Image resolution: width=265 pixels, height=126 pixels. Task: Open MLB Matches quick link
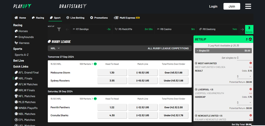pyautogui.click(x=25, y=102)
